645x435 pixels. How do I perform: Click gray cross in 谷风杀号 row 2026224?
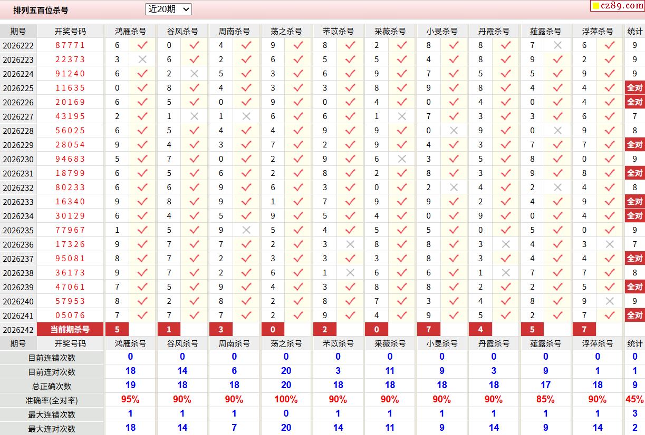click(194, 74)
